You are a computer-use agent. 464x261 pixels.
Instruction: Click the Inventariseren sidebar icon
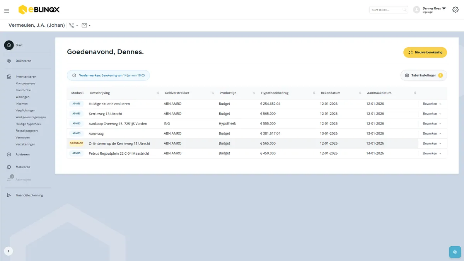tap(9, 77)
